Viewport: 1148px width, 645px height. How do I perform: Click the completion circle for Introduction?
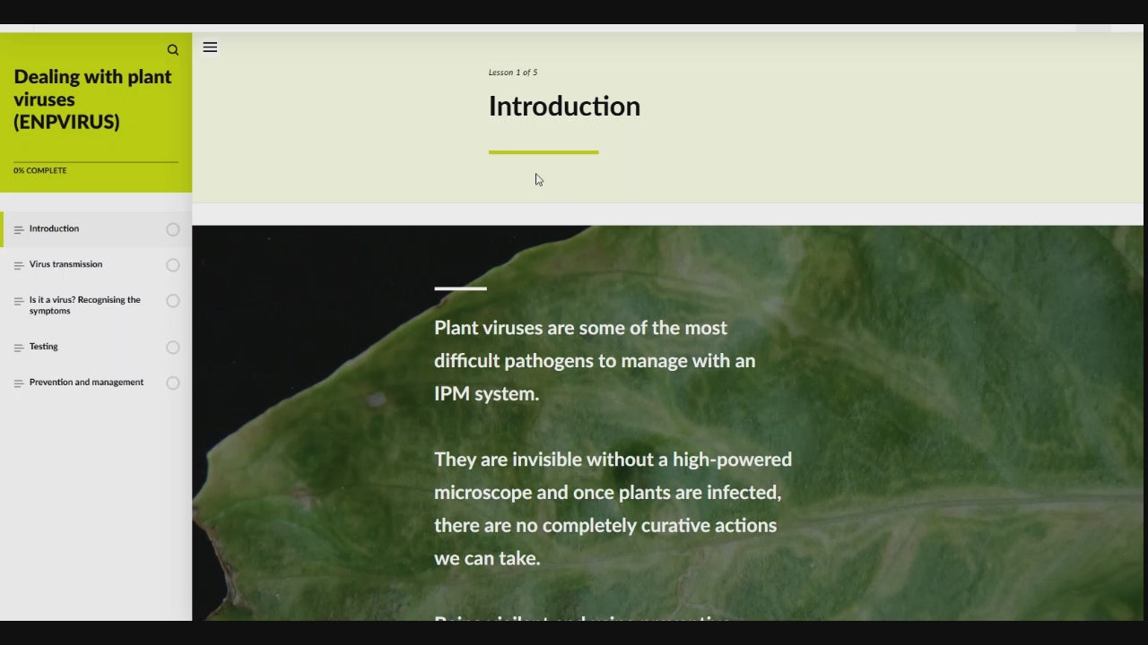tap(173, 229)
